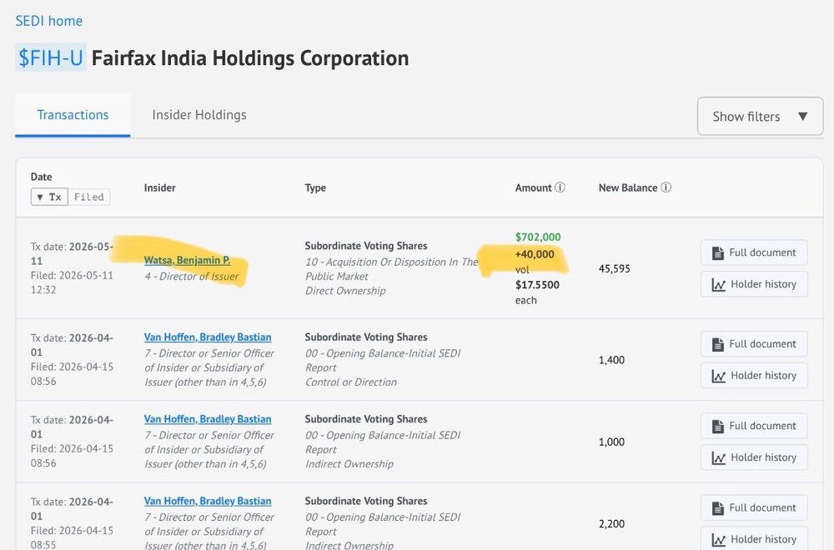Click '10 - Acquisition Or Disposition' type text
834x550 pixels.
[x=391, y=269]
